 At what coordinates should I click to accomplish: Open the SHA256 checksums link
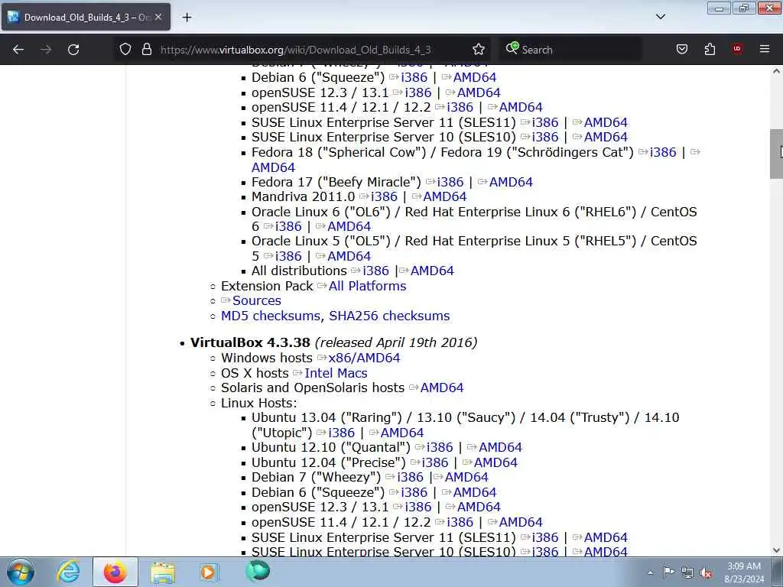click(x=389, y=316)
